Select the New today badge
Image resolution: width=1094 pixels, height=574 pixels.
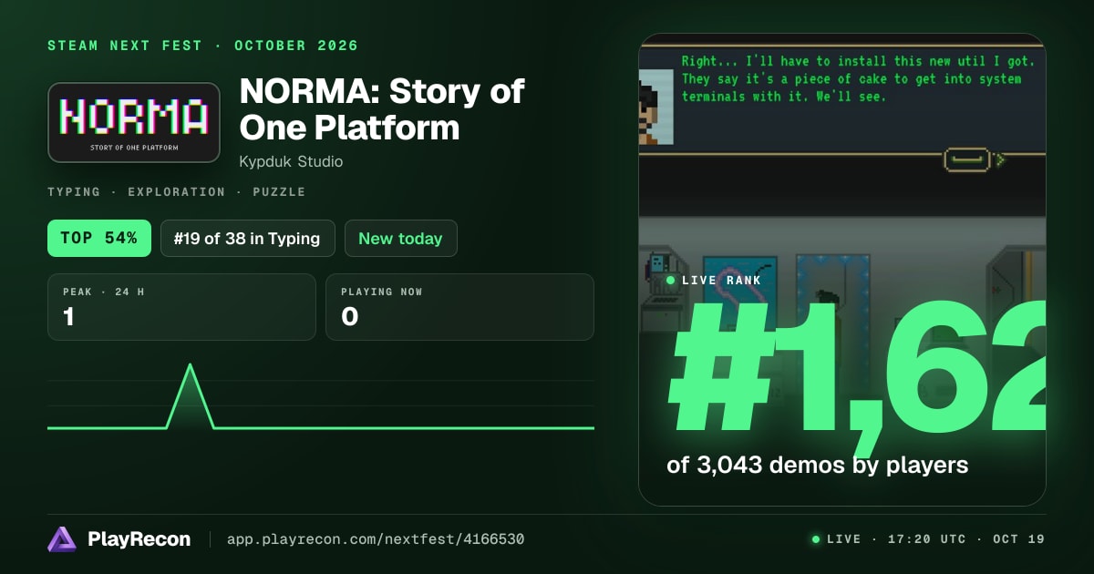pyautogui.click(x=400, y=239)
